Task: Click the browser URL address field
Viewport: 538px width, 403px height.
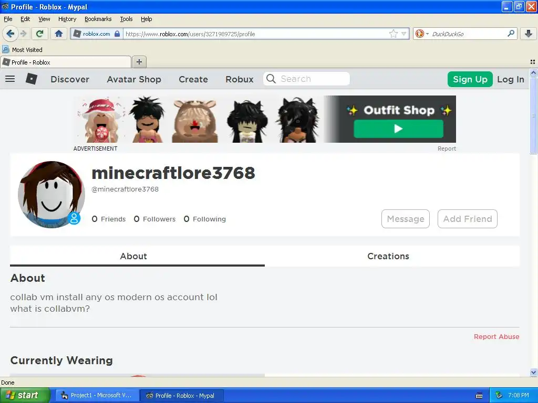Action: click(256, 34)
